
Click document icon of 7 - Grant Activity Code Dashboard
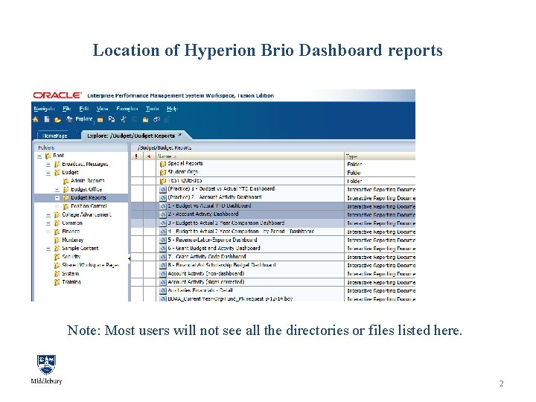click(163, 257)
